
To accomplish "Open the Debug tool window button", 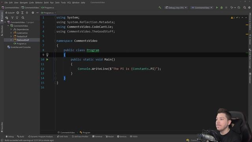I will tap(9, 136).
